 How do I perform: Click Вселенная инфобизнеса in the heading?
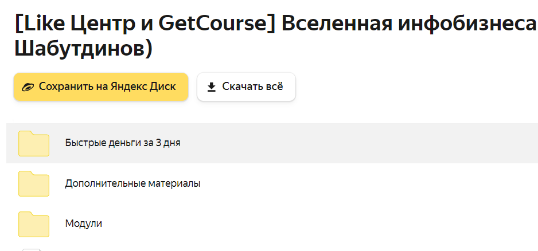pos(409,24)
